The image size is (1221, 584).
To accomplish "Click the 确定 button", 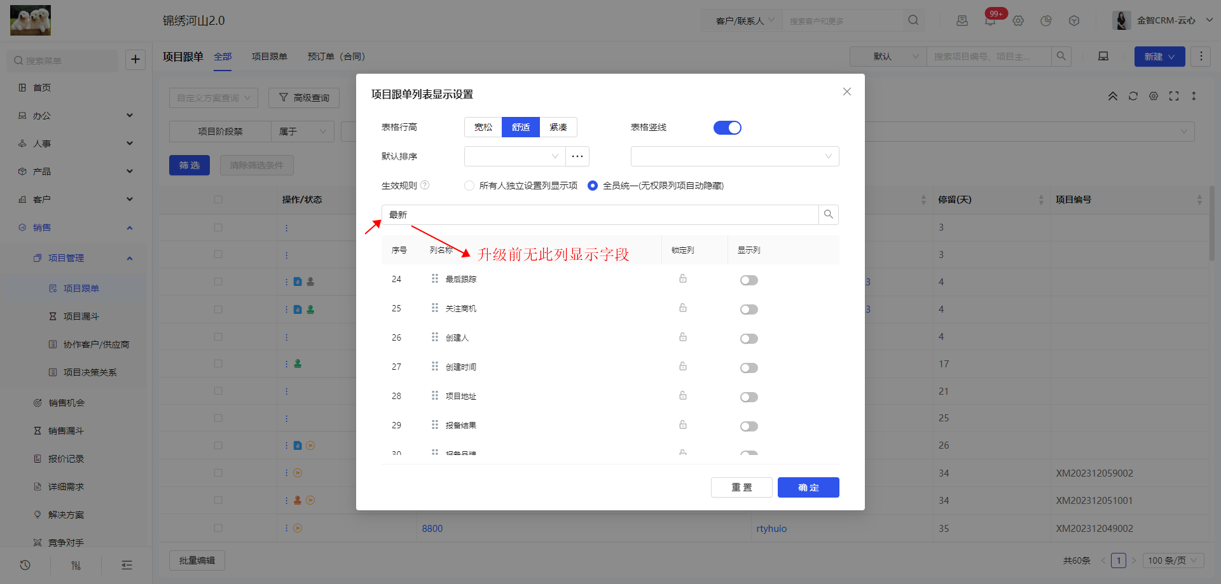I will point(808,487).
